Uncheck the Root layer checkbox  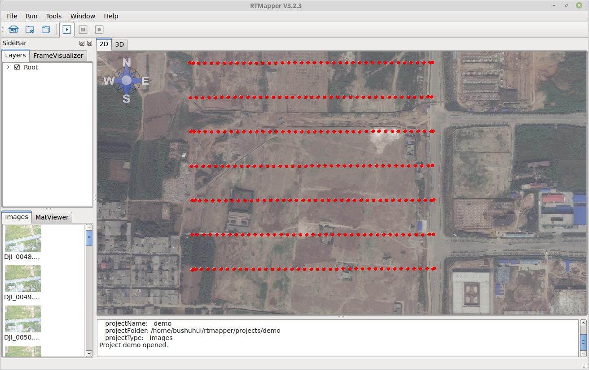pos(17,67)
